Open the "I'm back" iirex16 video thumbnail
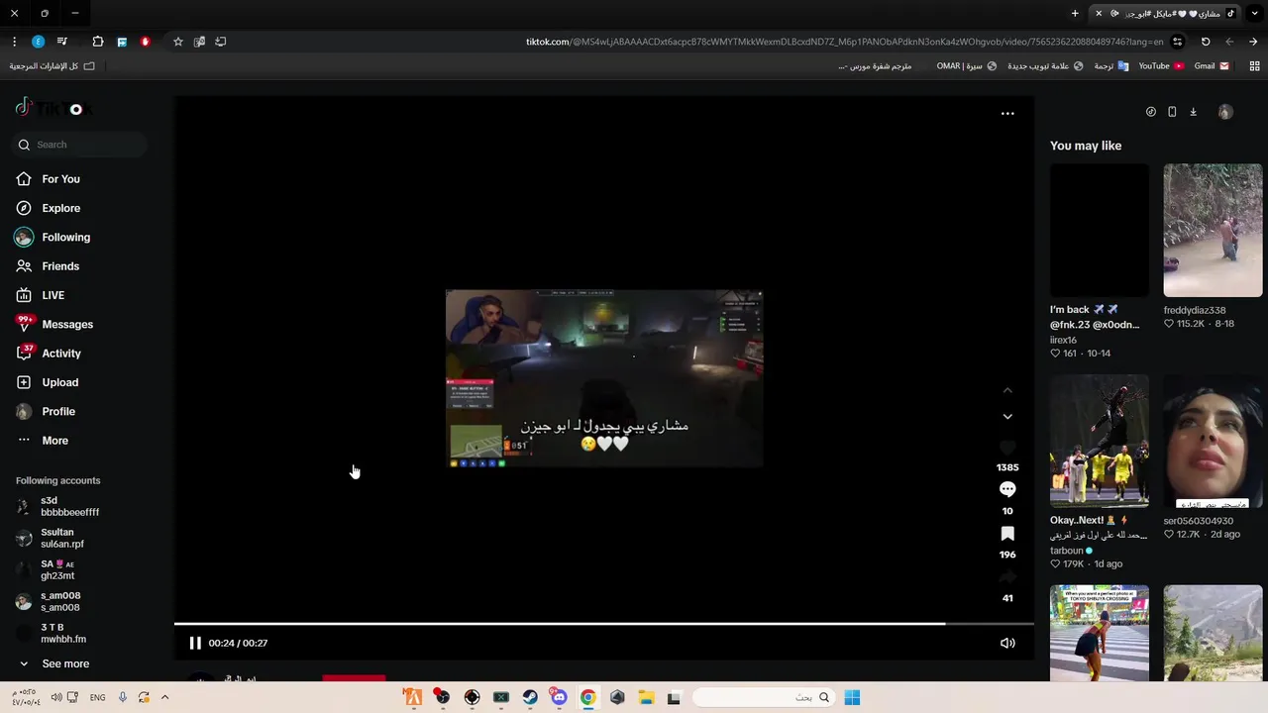Viewport: 1268px width, 713px height. 1099,231
